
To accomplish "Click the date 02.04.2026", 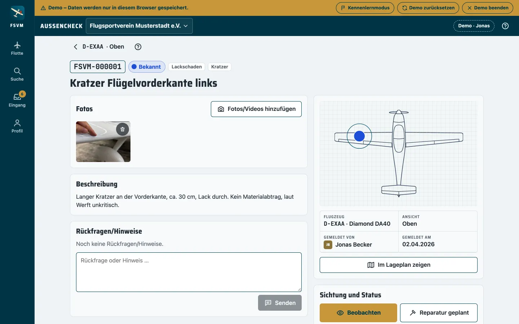I will click(418, 244).
